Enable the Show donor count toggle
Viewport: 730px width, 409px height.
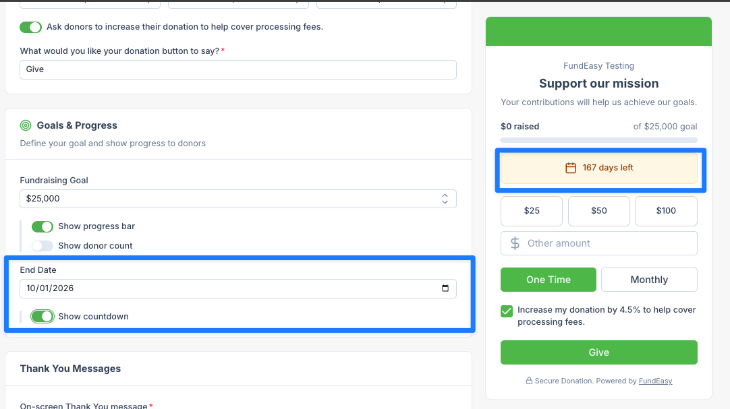(x=43, y=246)
